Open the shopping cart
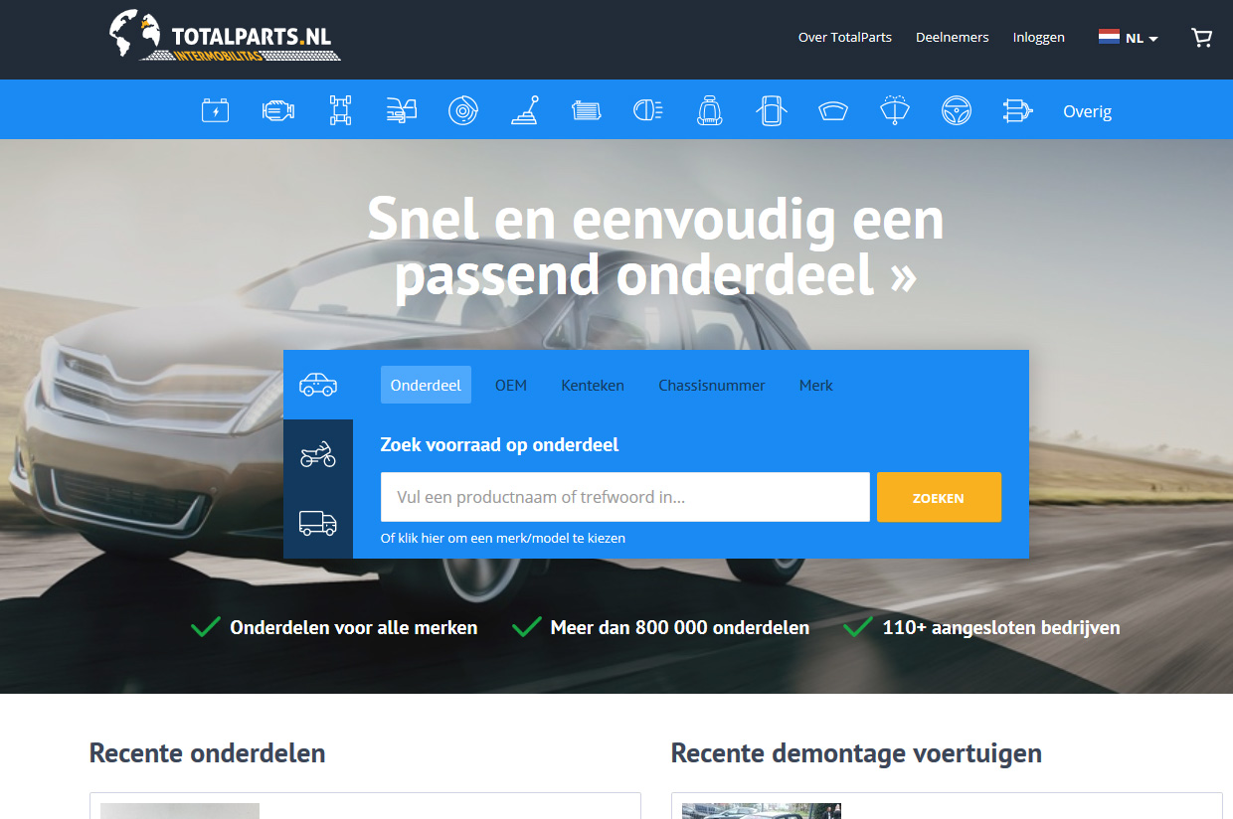The height and width of the screenshot is (819, 1233). (x=1202, y=38)
